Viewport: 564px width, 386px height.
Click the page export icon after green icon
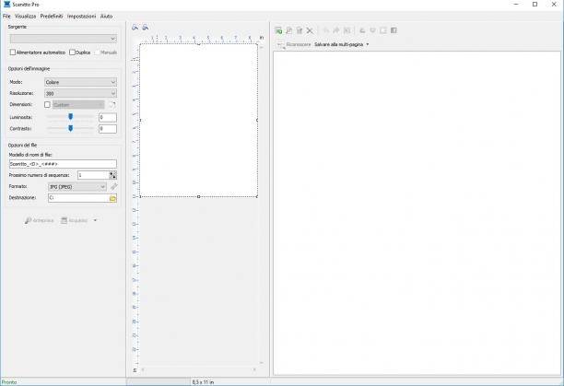[288, 30]
